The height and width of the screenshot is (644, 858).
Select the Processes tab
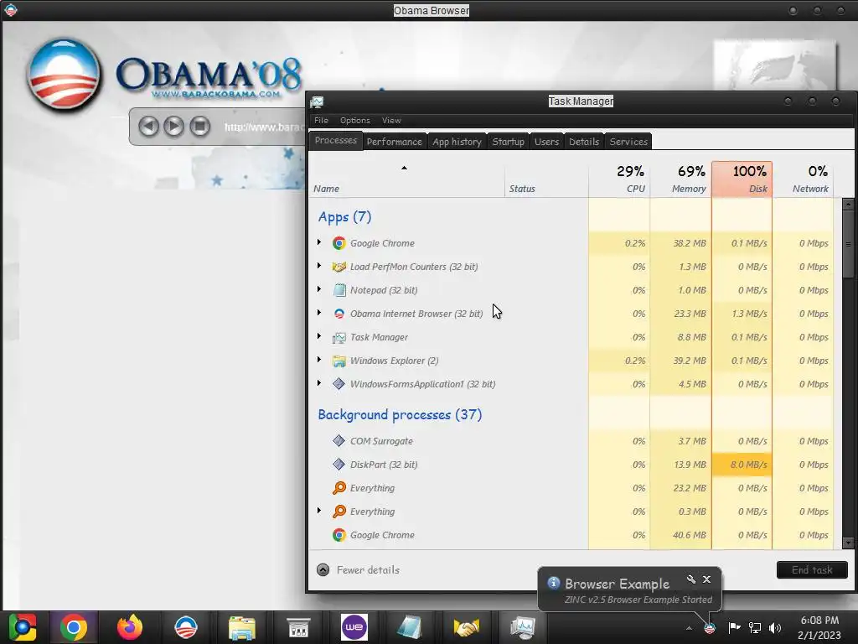point(335,141)
